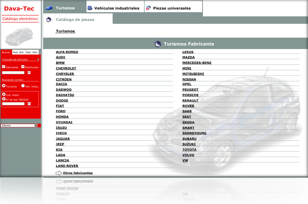The image size is (308, 204).
Task: Open the ALFA ROMEO manufacturer link
Action: (67, 52)
